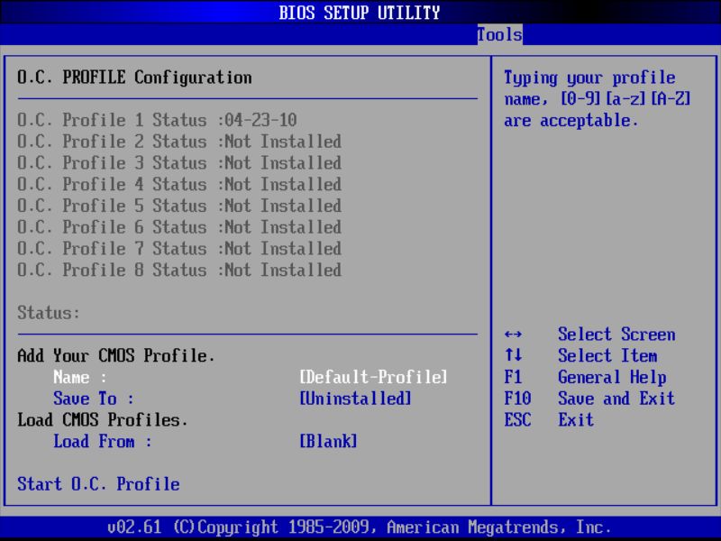Select the O.C. Profile 4 Status entry
Viewport: 721px width, 541px height.
pos(178,184)
